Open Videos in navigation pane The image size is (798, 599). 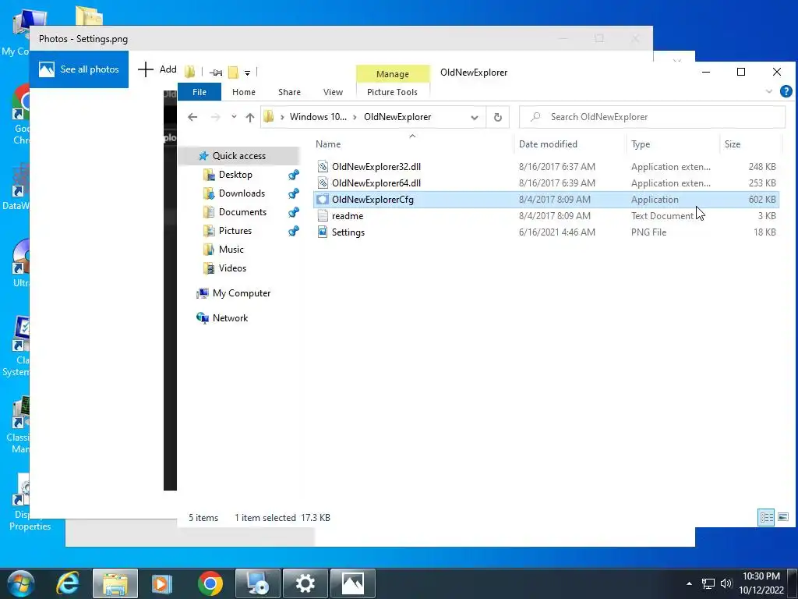(232, 268)
